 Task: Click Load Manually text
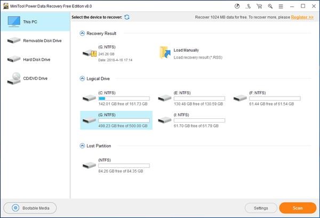(x=186, y=50)
